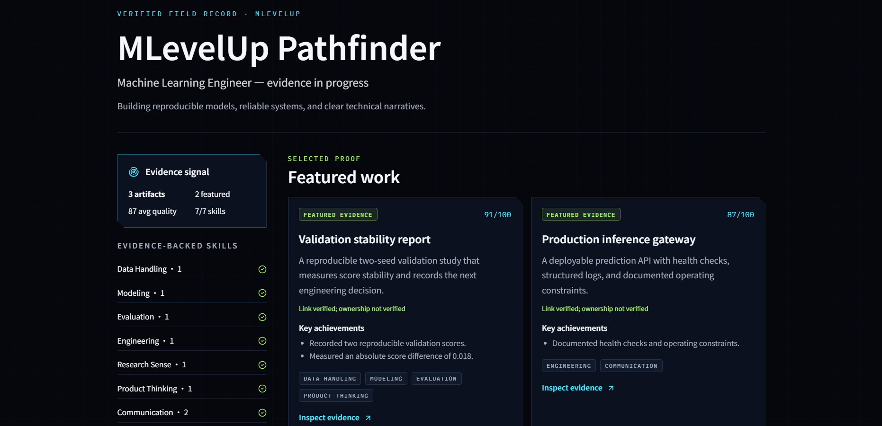Click the Featured Evidence badge on Production gateway
The image size is (882, 426).
tap(581, 214)
